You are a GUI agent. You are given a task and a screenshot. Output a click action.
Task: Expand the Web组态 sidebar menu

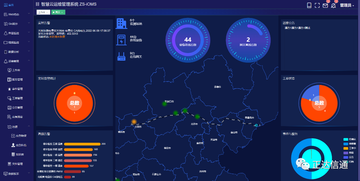point(17,14)
